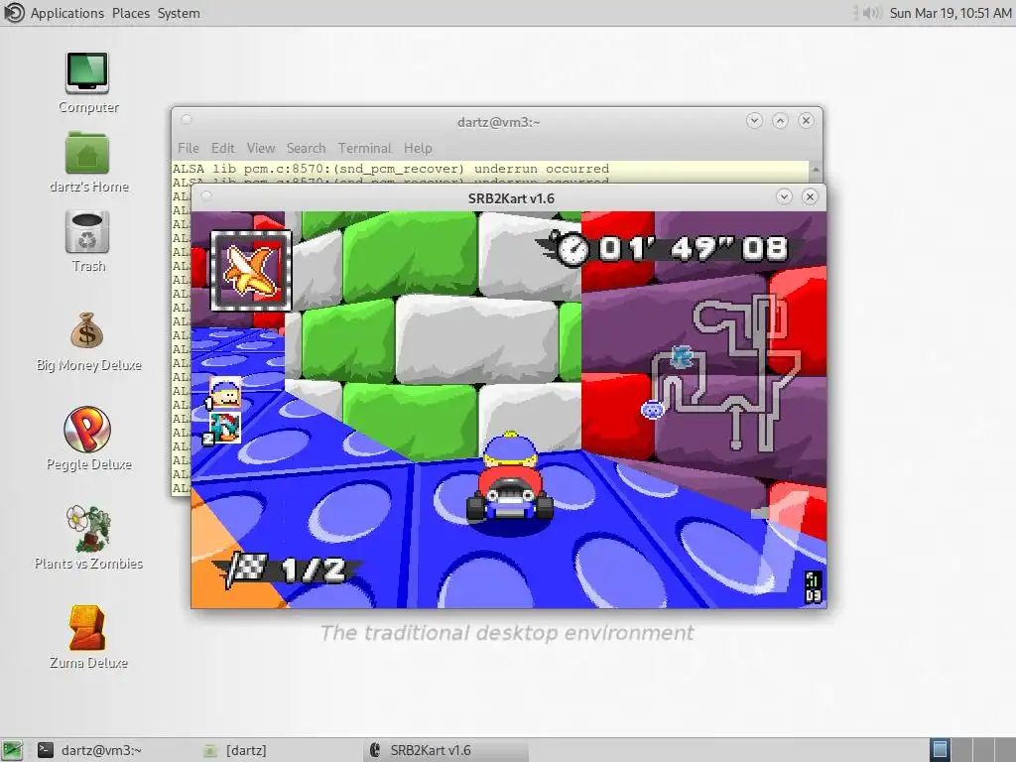Screen dimensions: 1016x762
Task: Click the dartz@vm3:~ terminal title bar
Action: [x=498, y=122]
